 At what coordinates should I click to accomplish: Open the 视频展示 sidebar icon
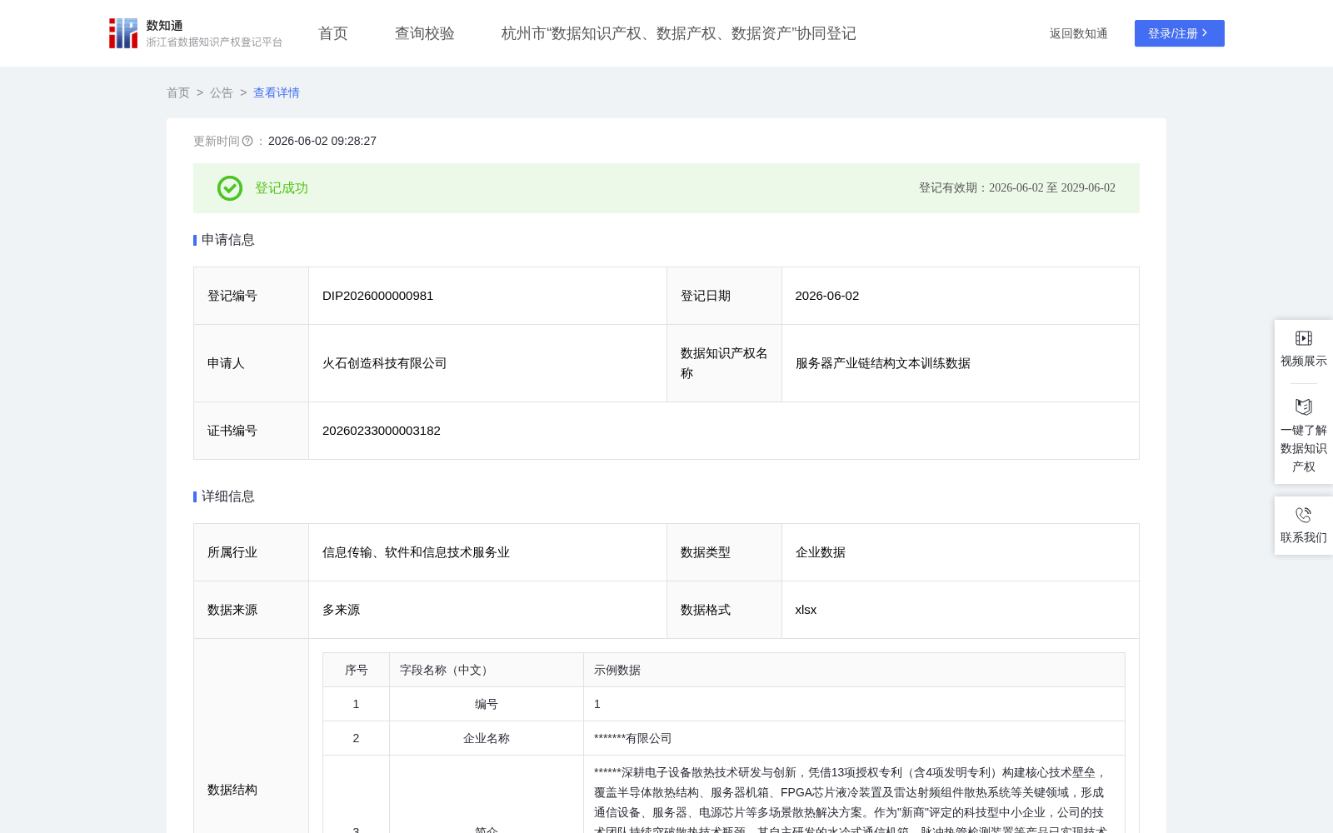click(1304, 338)
